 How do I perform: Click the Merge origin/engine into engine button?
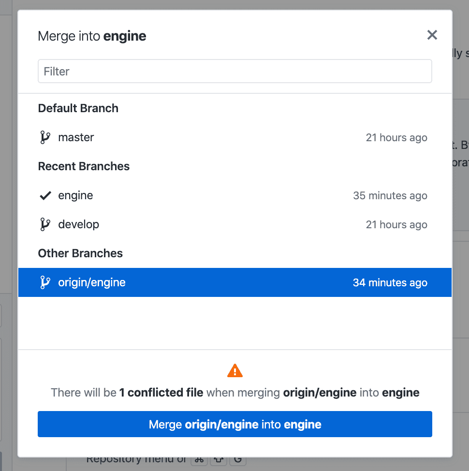point(235,424)
